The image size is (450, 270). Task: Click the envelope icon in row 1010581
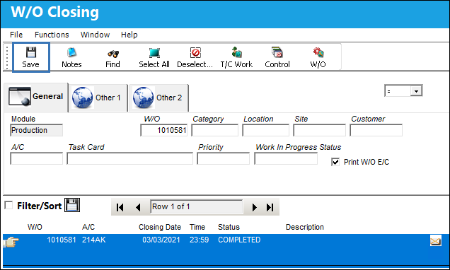435,240
